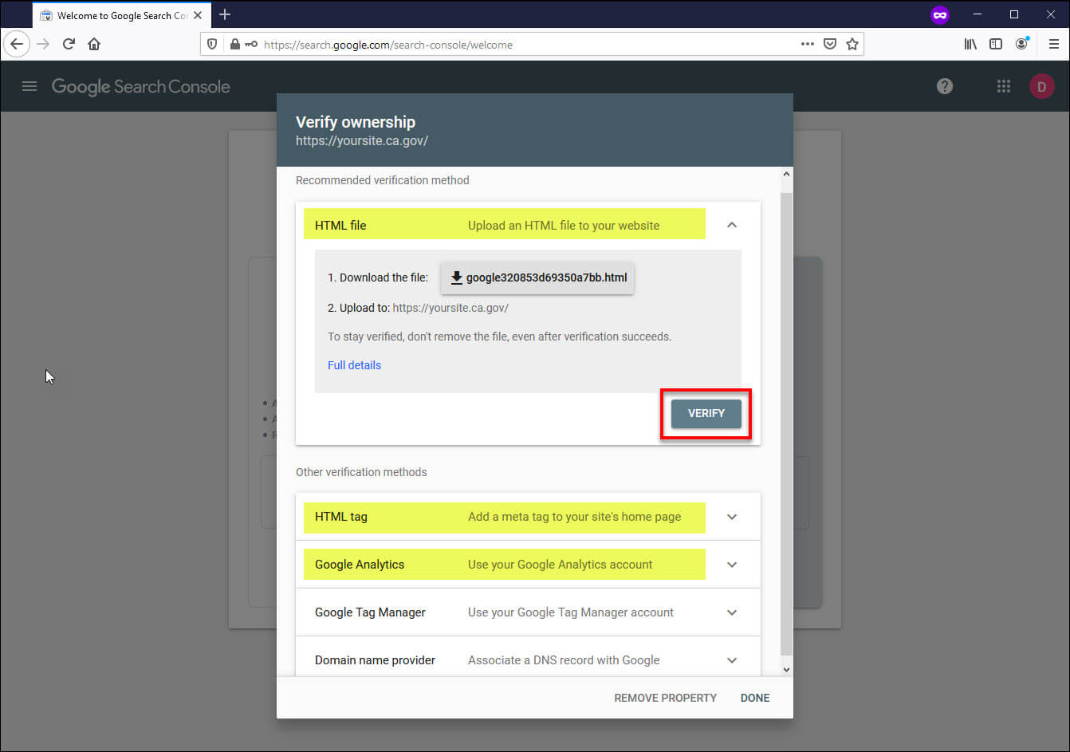This screenshot has height=752, width=1070.
Task: Minimize the Firefox window
Action: tap(978, 14)
